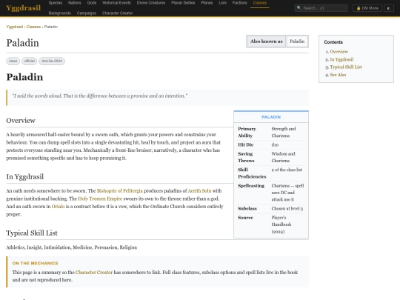
Task: Click the 'Spellcasting' infobox label
Action: click(251, 186)
